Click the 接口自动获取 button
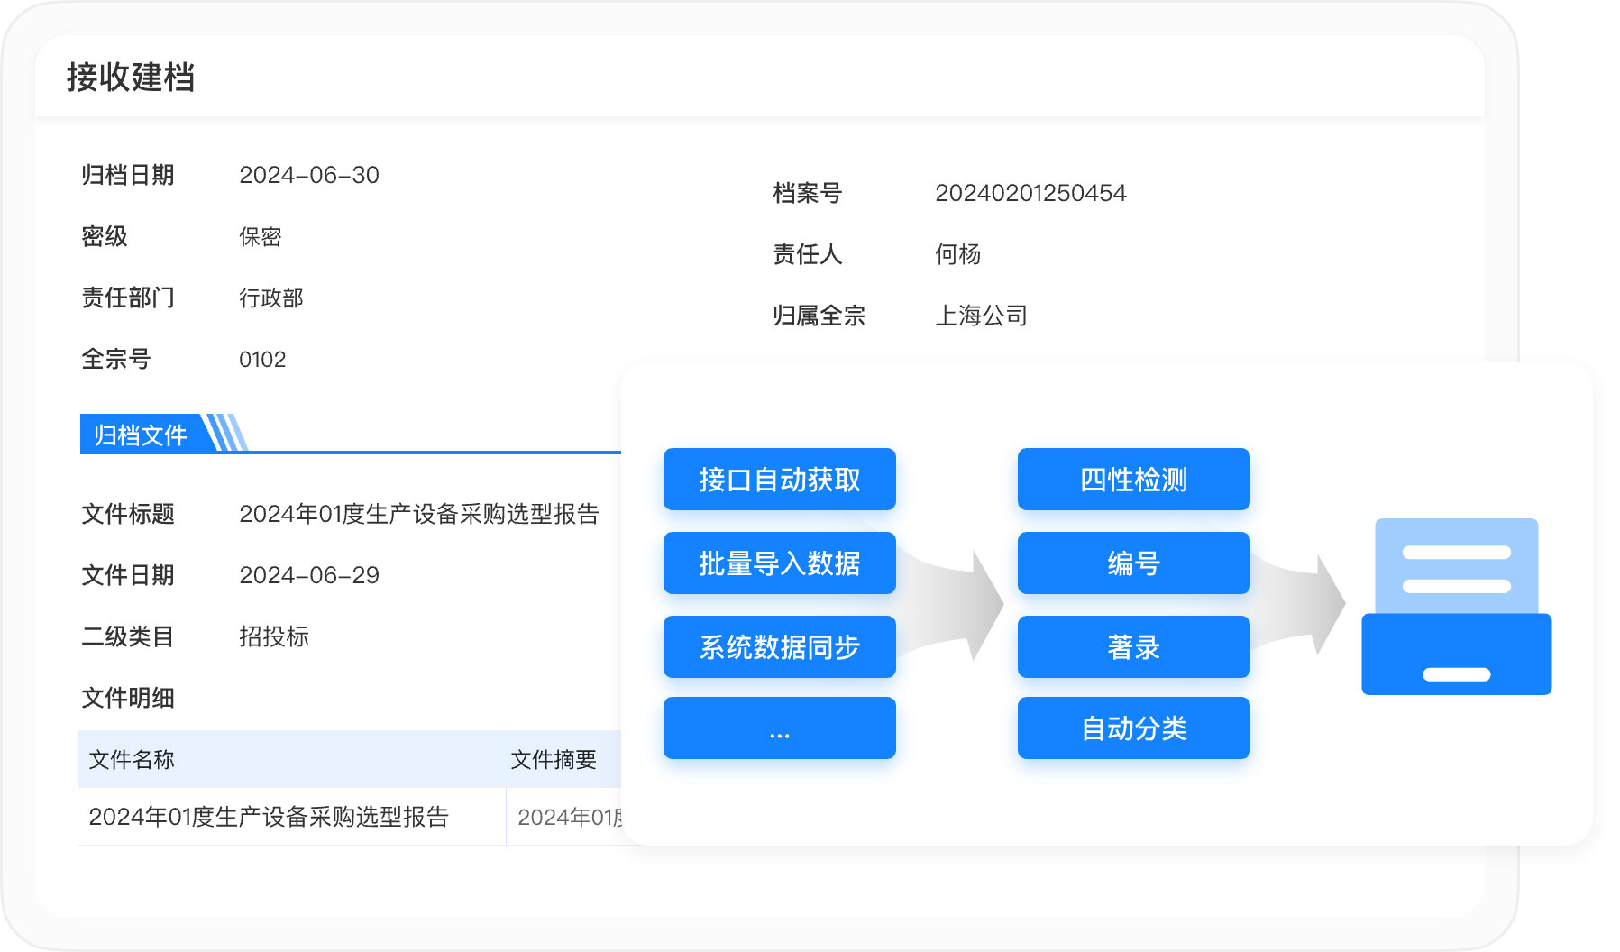The image size is (1620, 952). point(779,480)
